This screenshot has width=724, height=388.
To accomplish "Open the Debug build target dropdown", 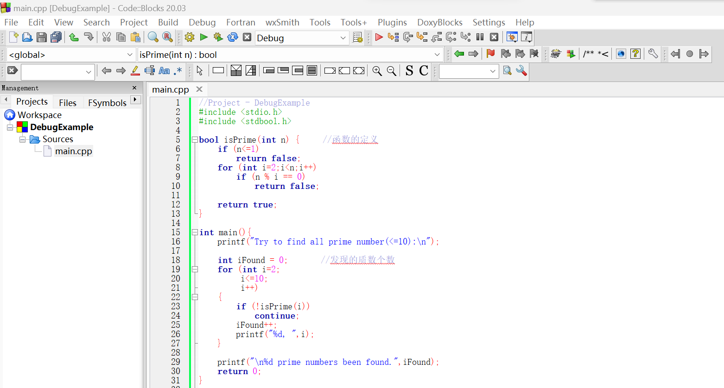I will tap(343, 38).
